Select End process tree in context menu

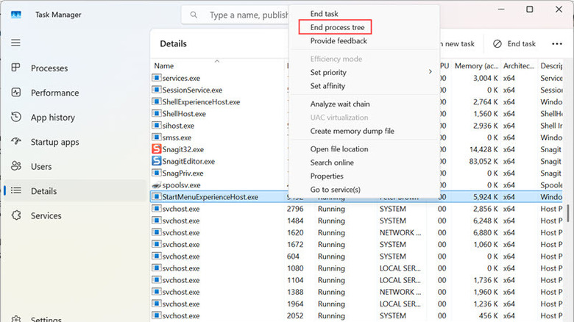coord(336,27)
